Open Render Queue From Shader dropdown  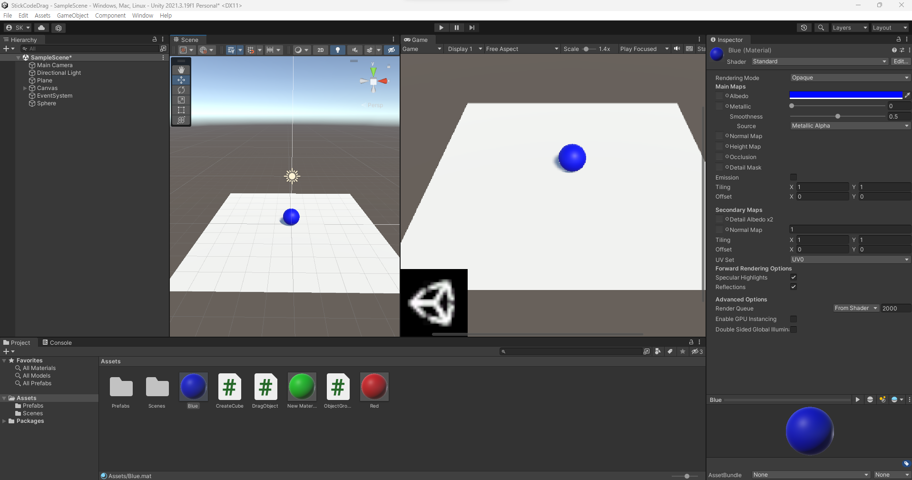(x=856, y=308)
